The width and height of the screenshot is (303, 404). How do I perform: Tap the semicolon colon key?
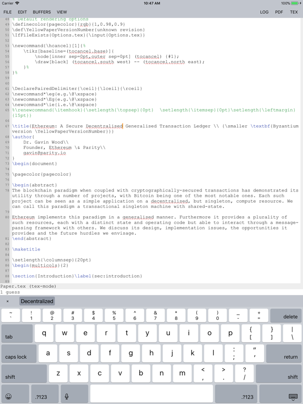tap(234, 353)
